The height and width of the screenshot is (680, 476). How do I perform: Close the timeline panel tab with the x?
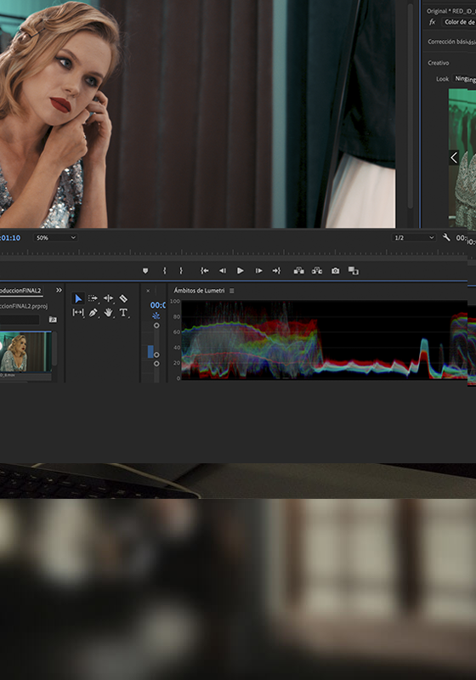148,291
